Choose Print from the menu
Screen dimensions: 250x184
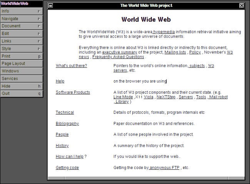(x=22, y=56)
